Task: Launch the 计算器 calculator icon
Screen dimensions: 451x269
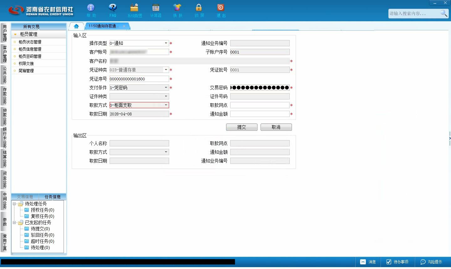Action: [x=156, y=8]
